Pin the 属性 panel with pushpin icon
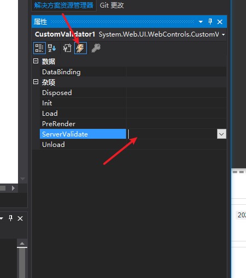The height and width of the screenshot is (278, 246). (x=210, y=22)
